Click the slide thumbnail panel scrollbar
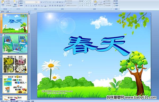This screenshot has width=159, height=102. coord(29,57)
